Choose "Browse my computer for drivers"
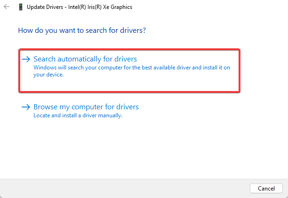The width and height of the screenshot is (288, 198). point(86,107)
